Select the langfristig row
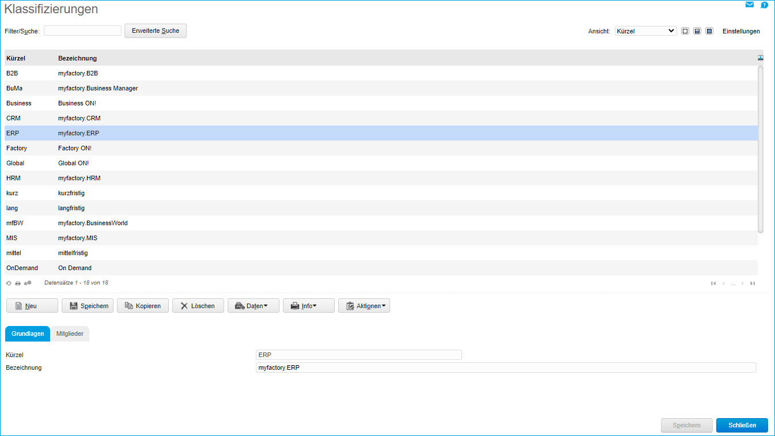The height and width of the screenshot is (436, 775). coord(381,208)
